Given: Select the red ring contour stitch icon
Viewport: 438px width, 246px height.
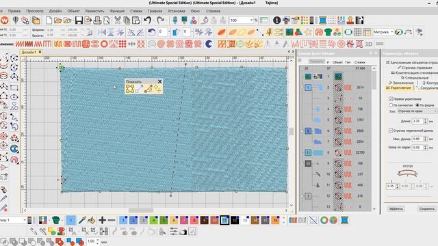Looking at the screenshot, I should [x=104, y=44].
